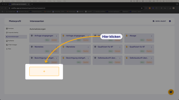This screenshot has height=100, width=179.
Task: Click gear icon on General Selbstauskunft über... card
Action: (x=95, y=58)
